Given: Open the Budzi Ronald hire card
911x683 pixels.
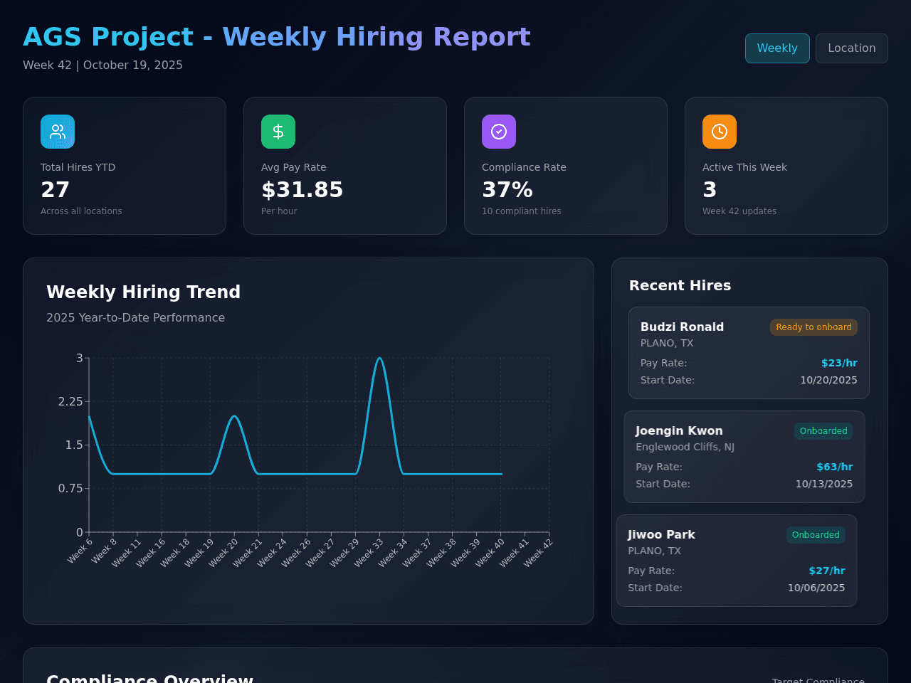Looking at the screenshot, I should click(x=749, y=353).
